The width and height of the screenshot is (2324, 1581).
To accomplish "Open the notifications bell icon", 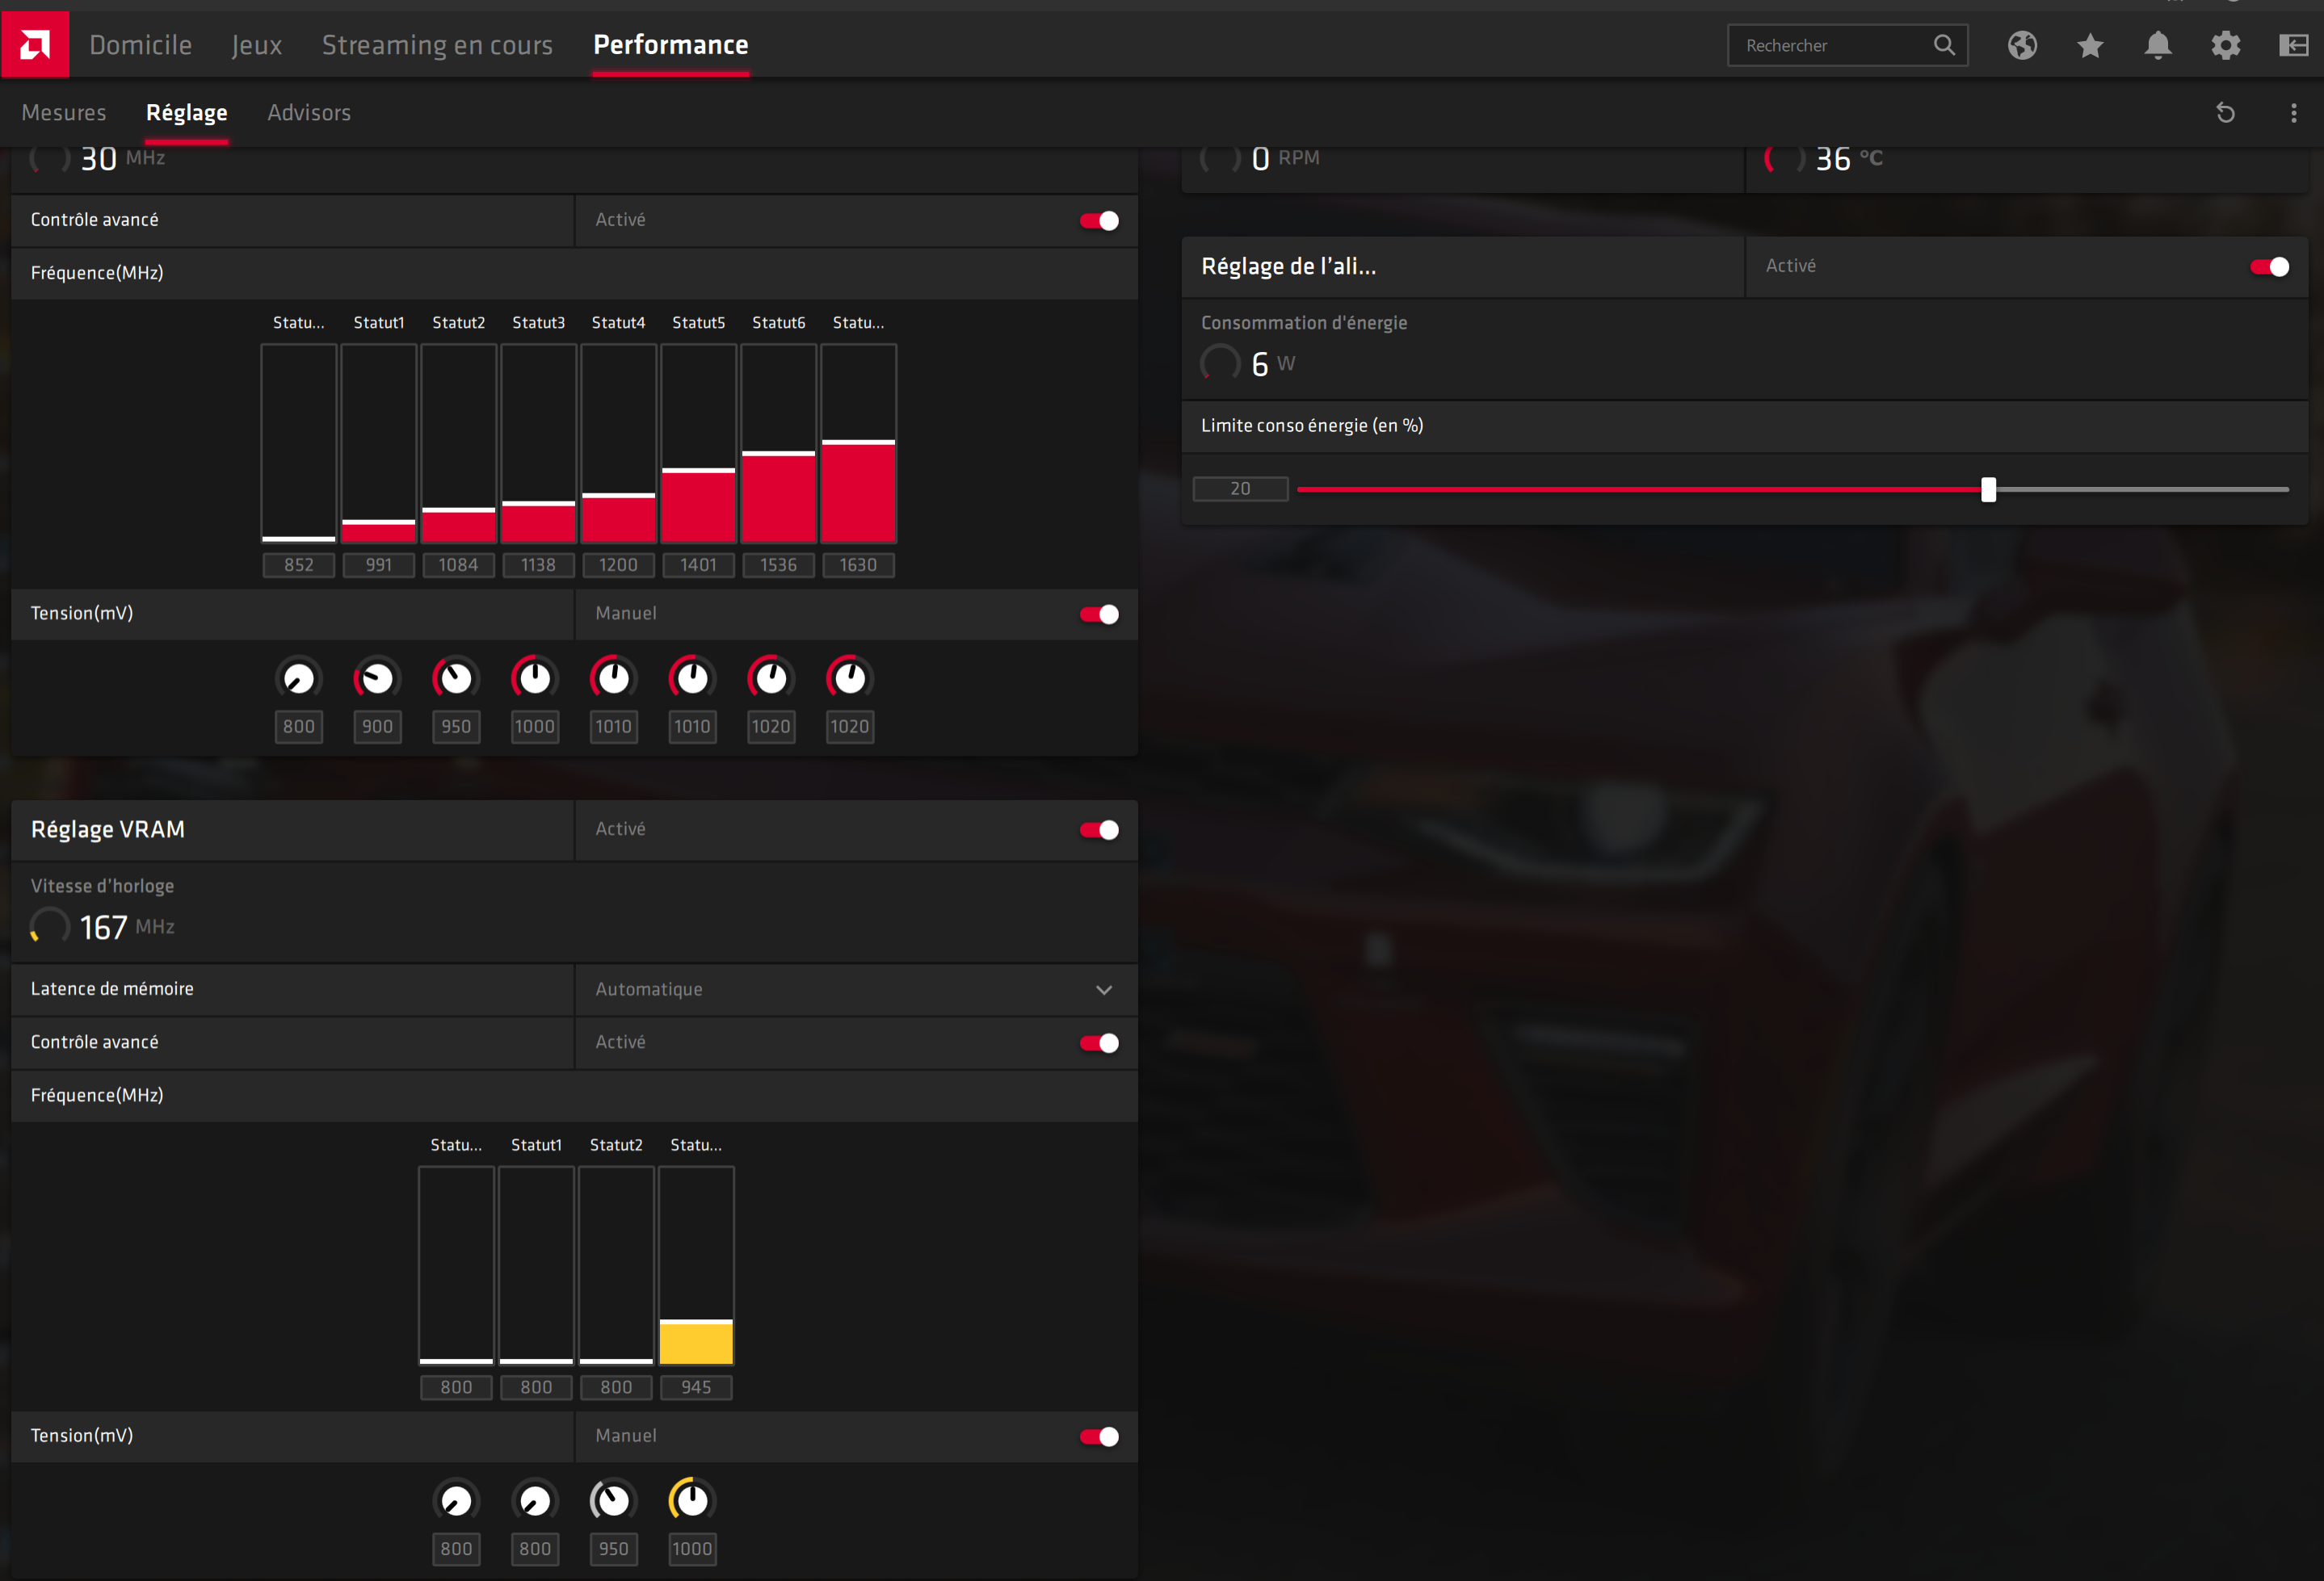I will 2158,45.
